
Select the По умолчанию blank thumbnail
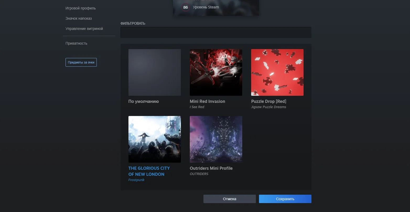[154, 72]
